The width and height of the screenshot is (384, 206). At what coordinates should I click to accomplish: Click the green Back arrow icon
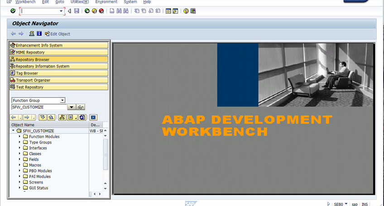(x=87, y=11)
